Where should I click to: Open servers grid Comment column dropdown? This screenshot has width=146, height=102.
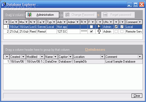[x=140, y=22]
